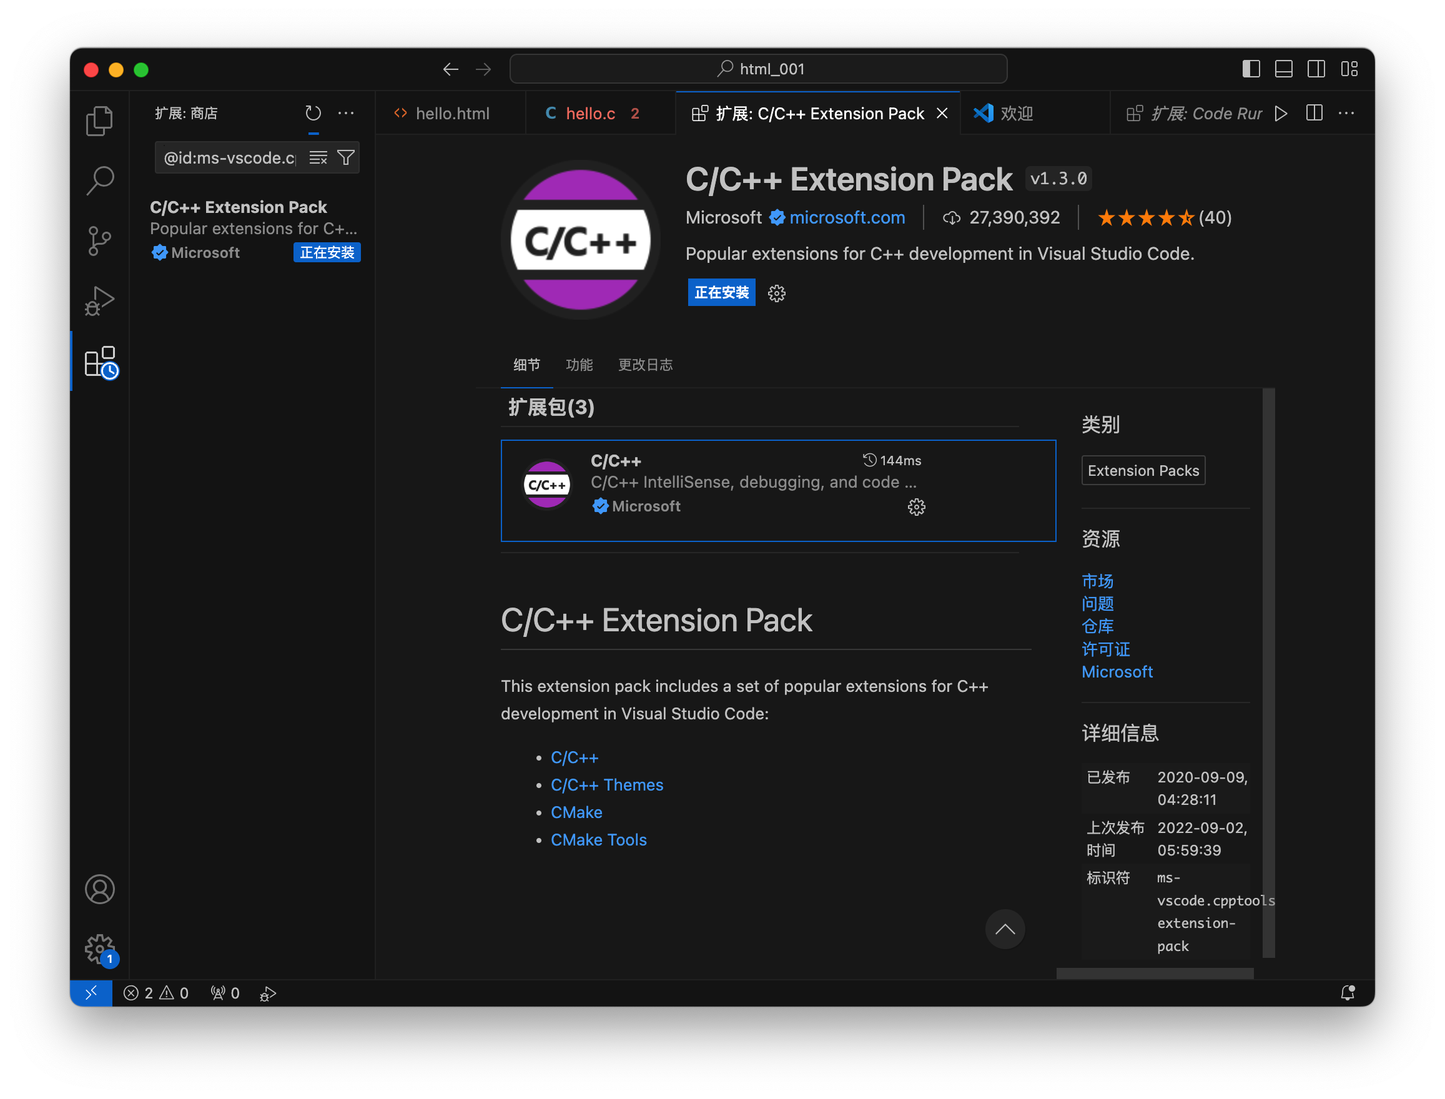
Task: Click the star rating (40)
Action: point(1164,217)
